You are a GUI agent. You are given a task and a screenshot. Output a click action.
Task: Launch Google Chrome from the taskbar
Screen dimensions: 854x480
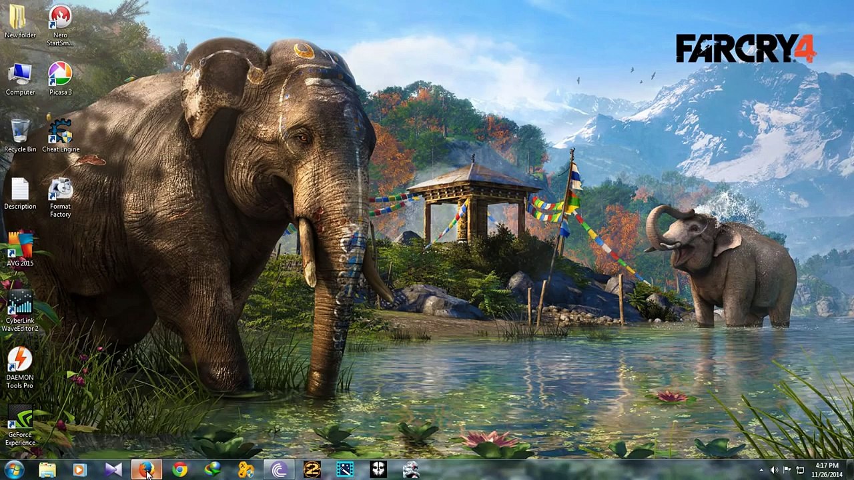pos(179,470)
